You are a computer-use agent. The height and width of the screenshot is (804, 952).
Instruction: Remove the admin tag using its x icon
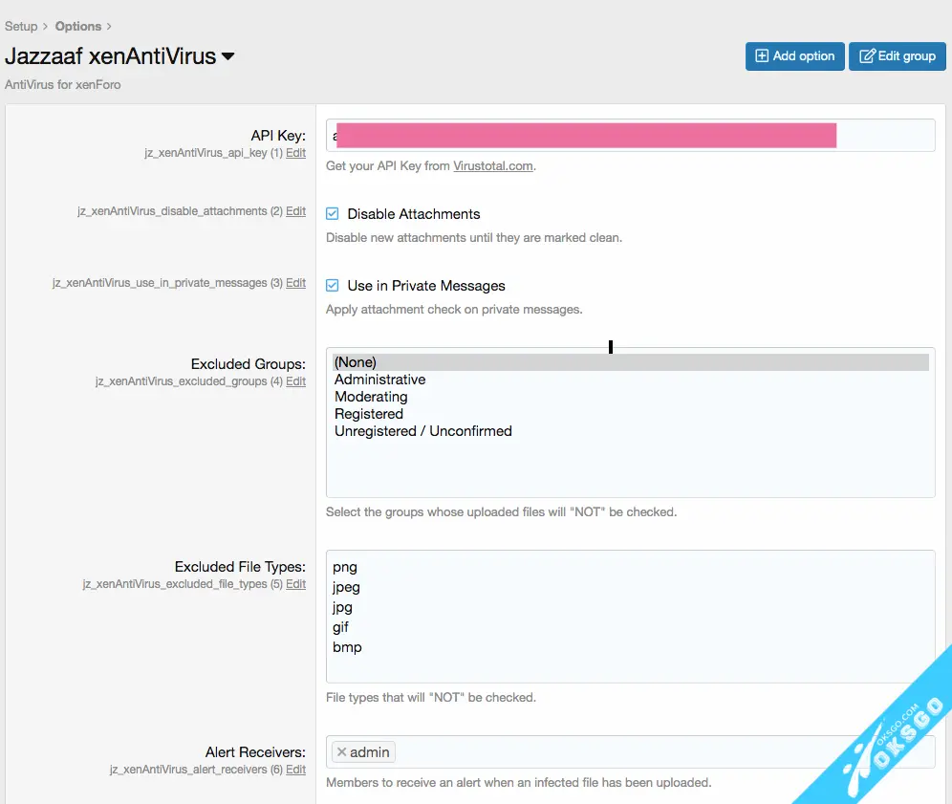coord(341,752)
